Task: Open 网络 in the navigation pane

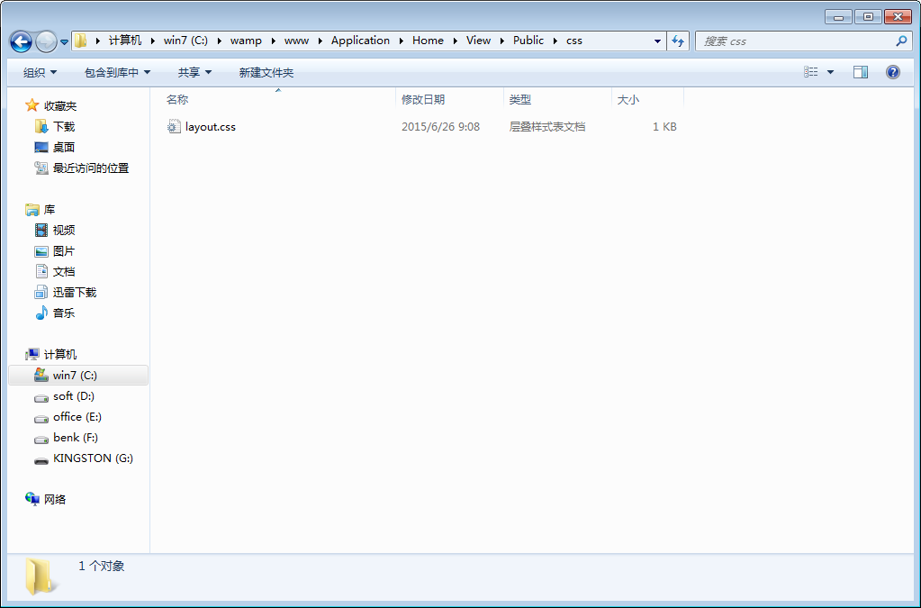Action: 55,499
